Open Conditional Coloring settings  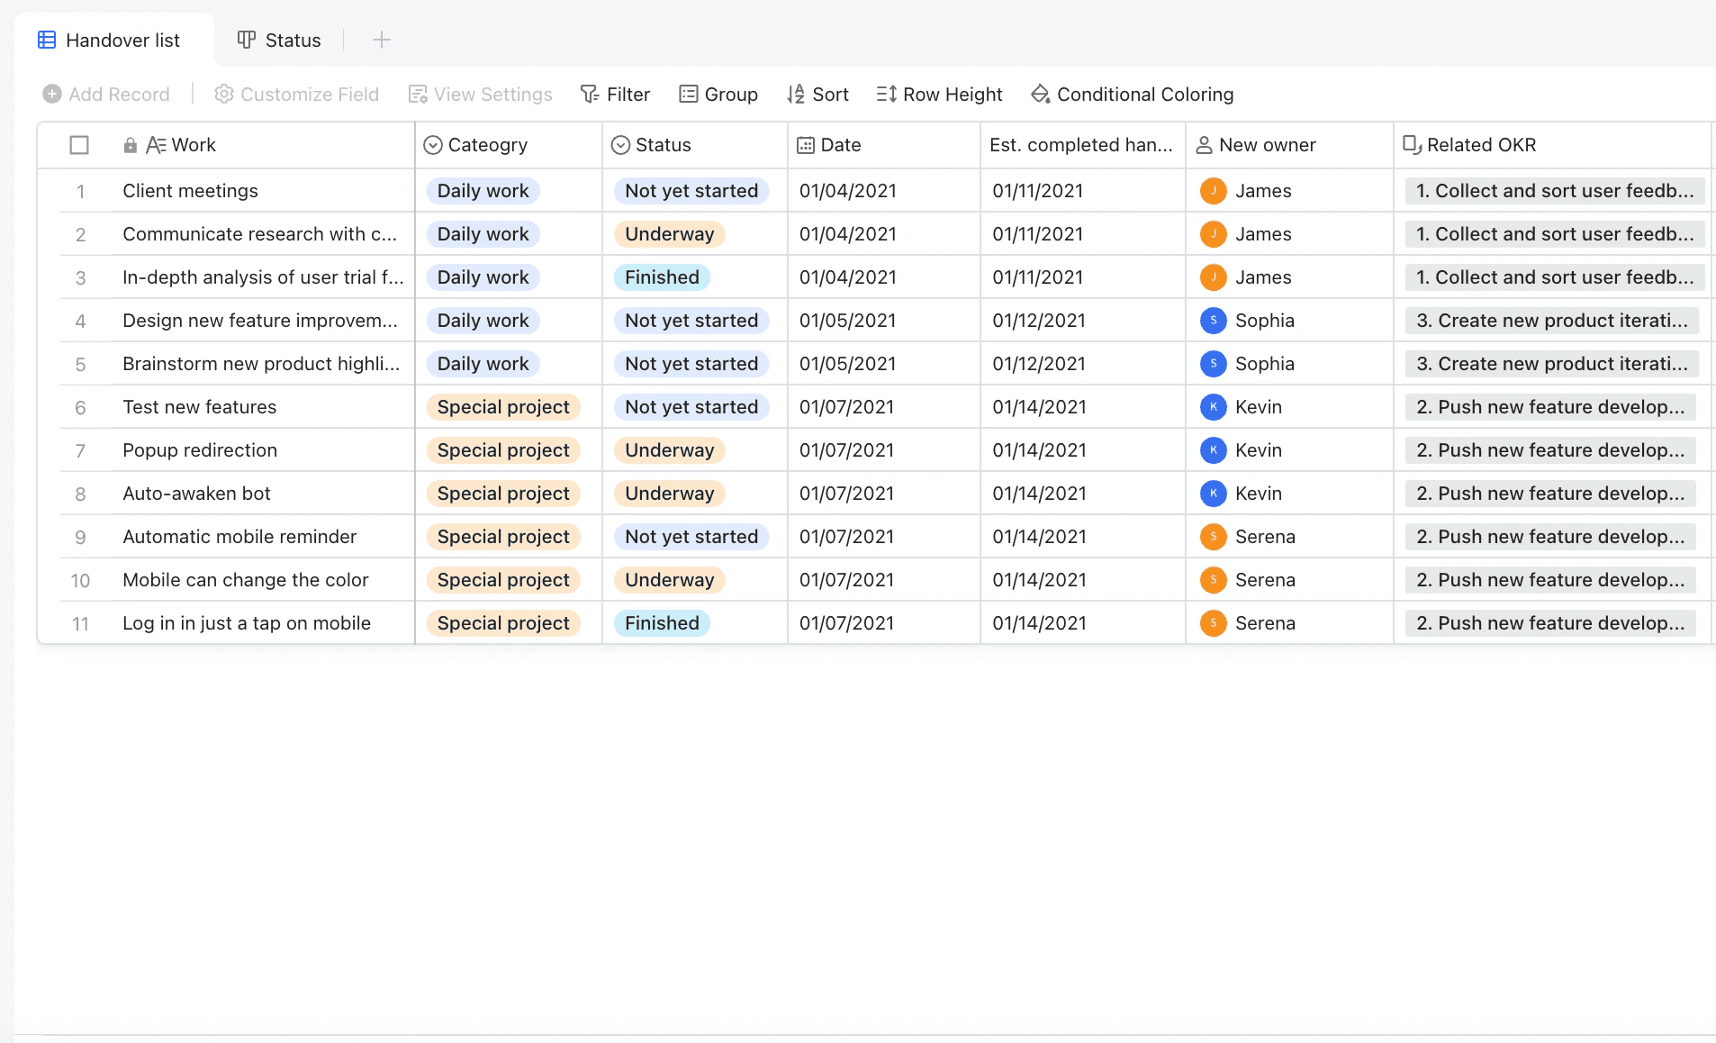1133,95
